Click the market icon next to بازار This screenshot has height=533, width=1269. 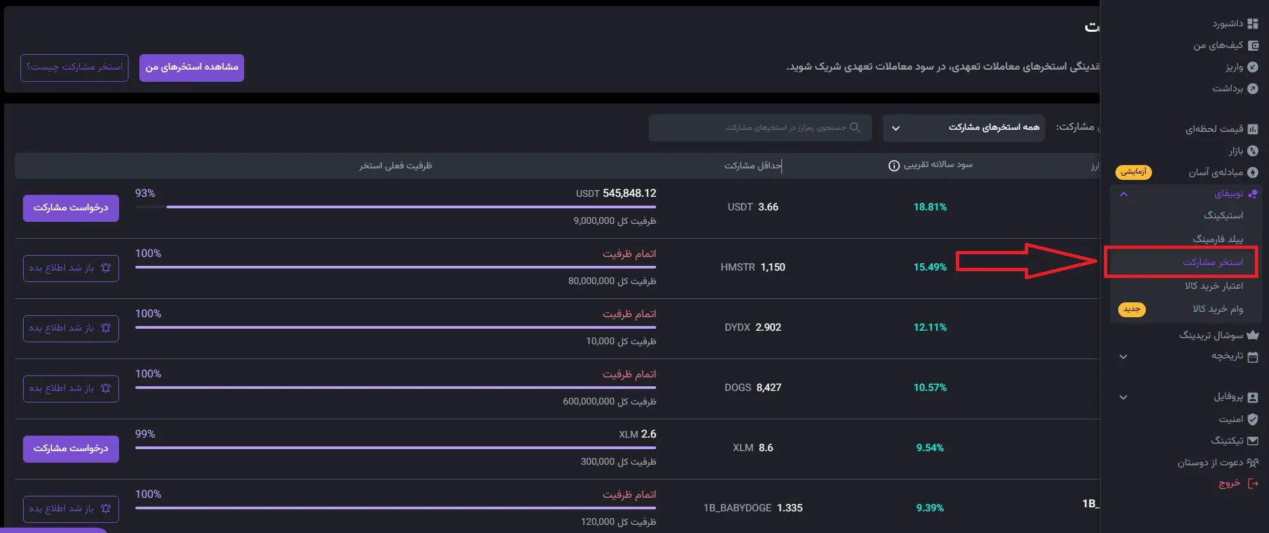pyautogui.click(x=1253, y=151)
